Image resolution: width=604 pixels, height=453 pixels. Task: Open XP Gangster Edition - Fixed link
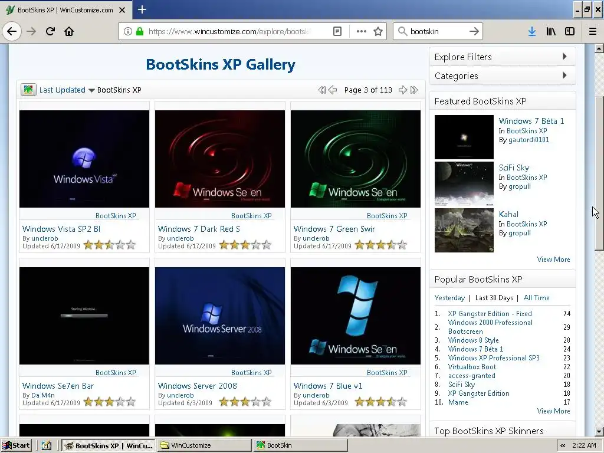[490, 314]
